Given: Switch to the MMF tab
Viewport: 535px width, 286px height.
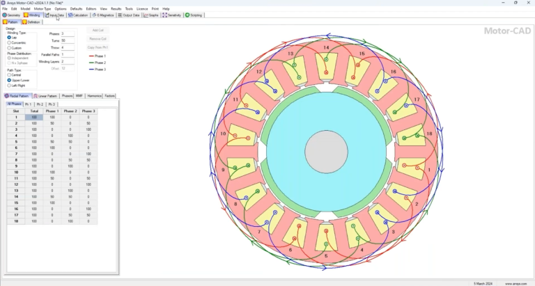Looking at the screenshot, I should click(x=79, y=96).
